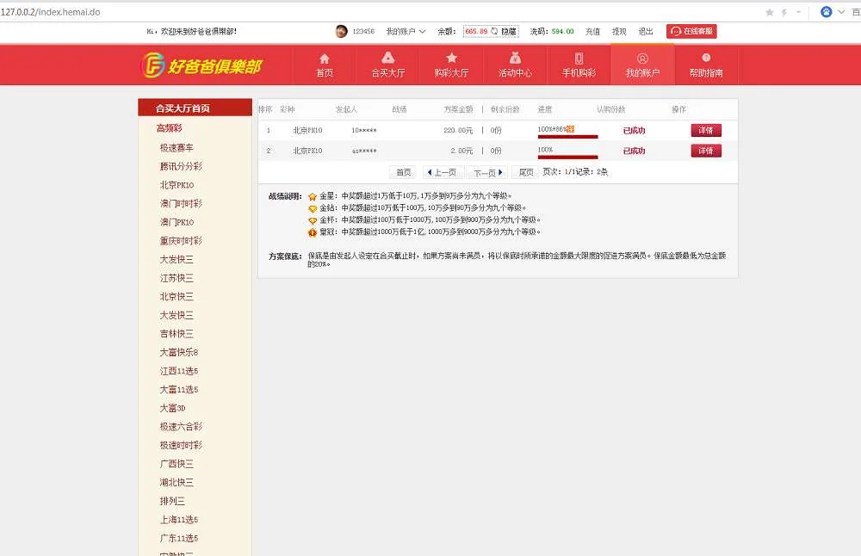Open the dropdown arrow beside Baidu icon
Screen dimensions: 861x556
pos(842,12)
